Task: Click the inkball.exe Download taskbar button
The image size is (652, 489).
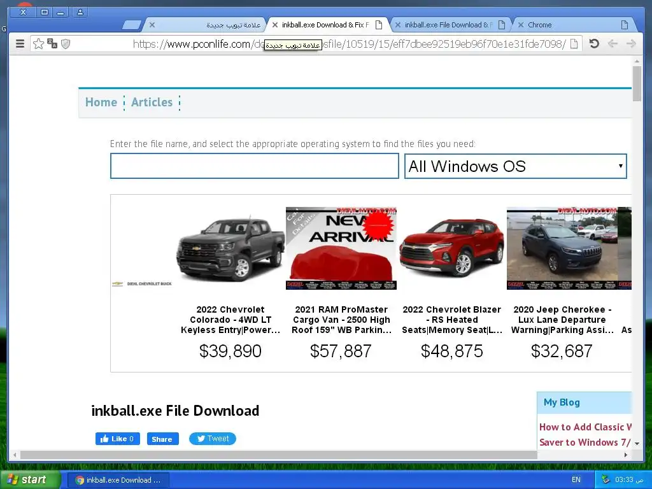Action: [118, 480]
